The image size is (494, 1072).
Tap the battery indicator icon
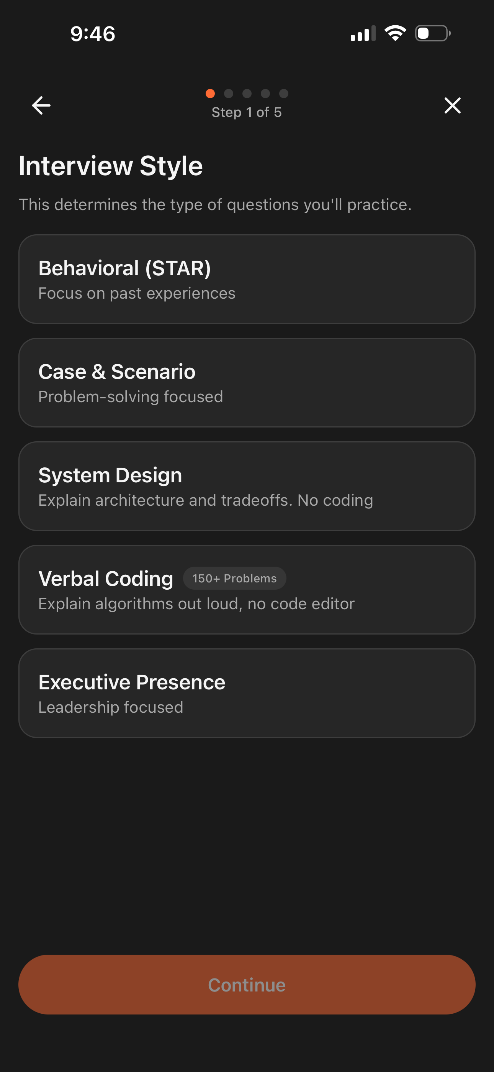pyautogui.click(x=432, y=33)
